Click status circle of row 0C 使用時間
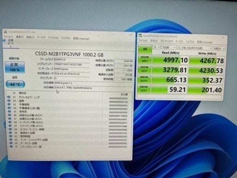This screenshot has height=178, width=237. click(11, 136)
